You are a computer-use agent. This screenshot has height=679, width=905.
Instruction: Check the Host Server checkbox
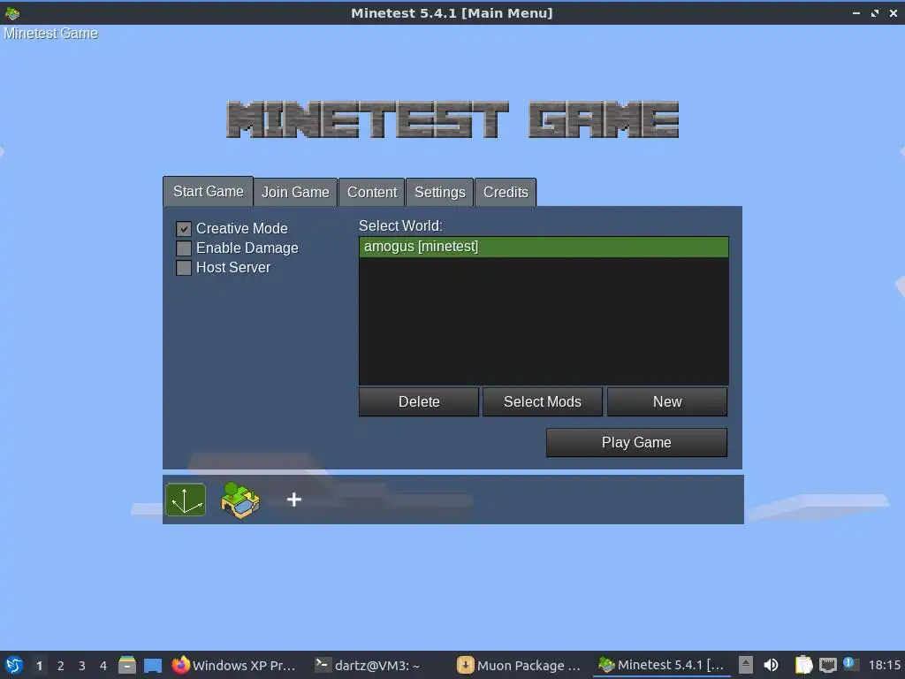(184, 268)
